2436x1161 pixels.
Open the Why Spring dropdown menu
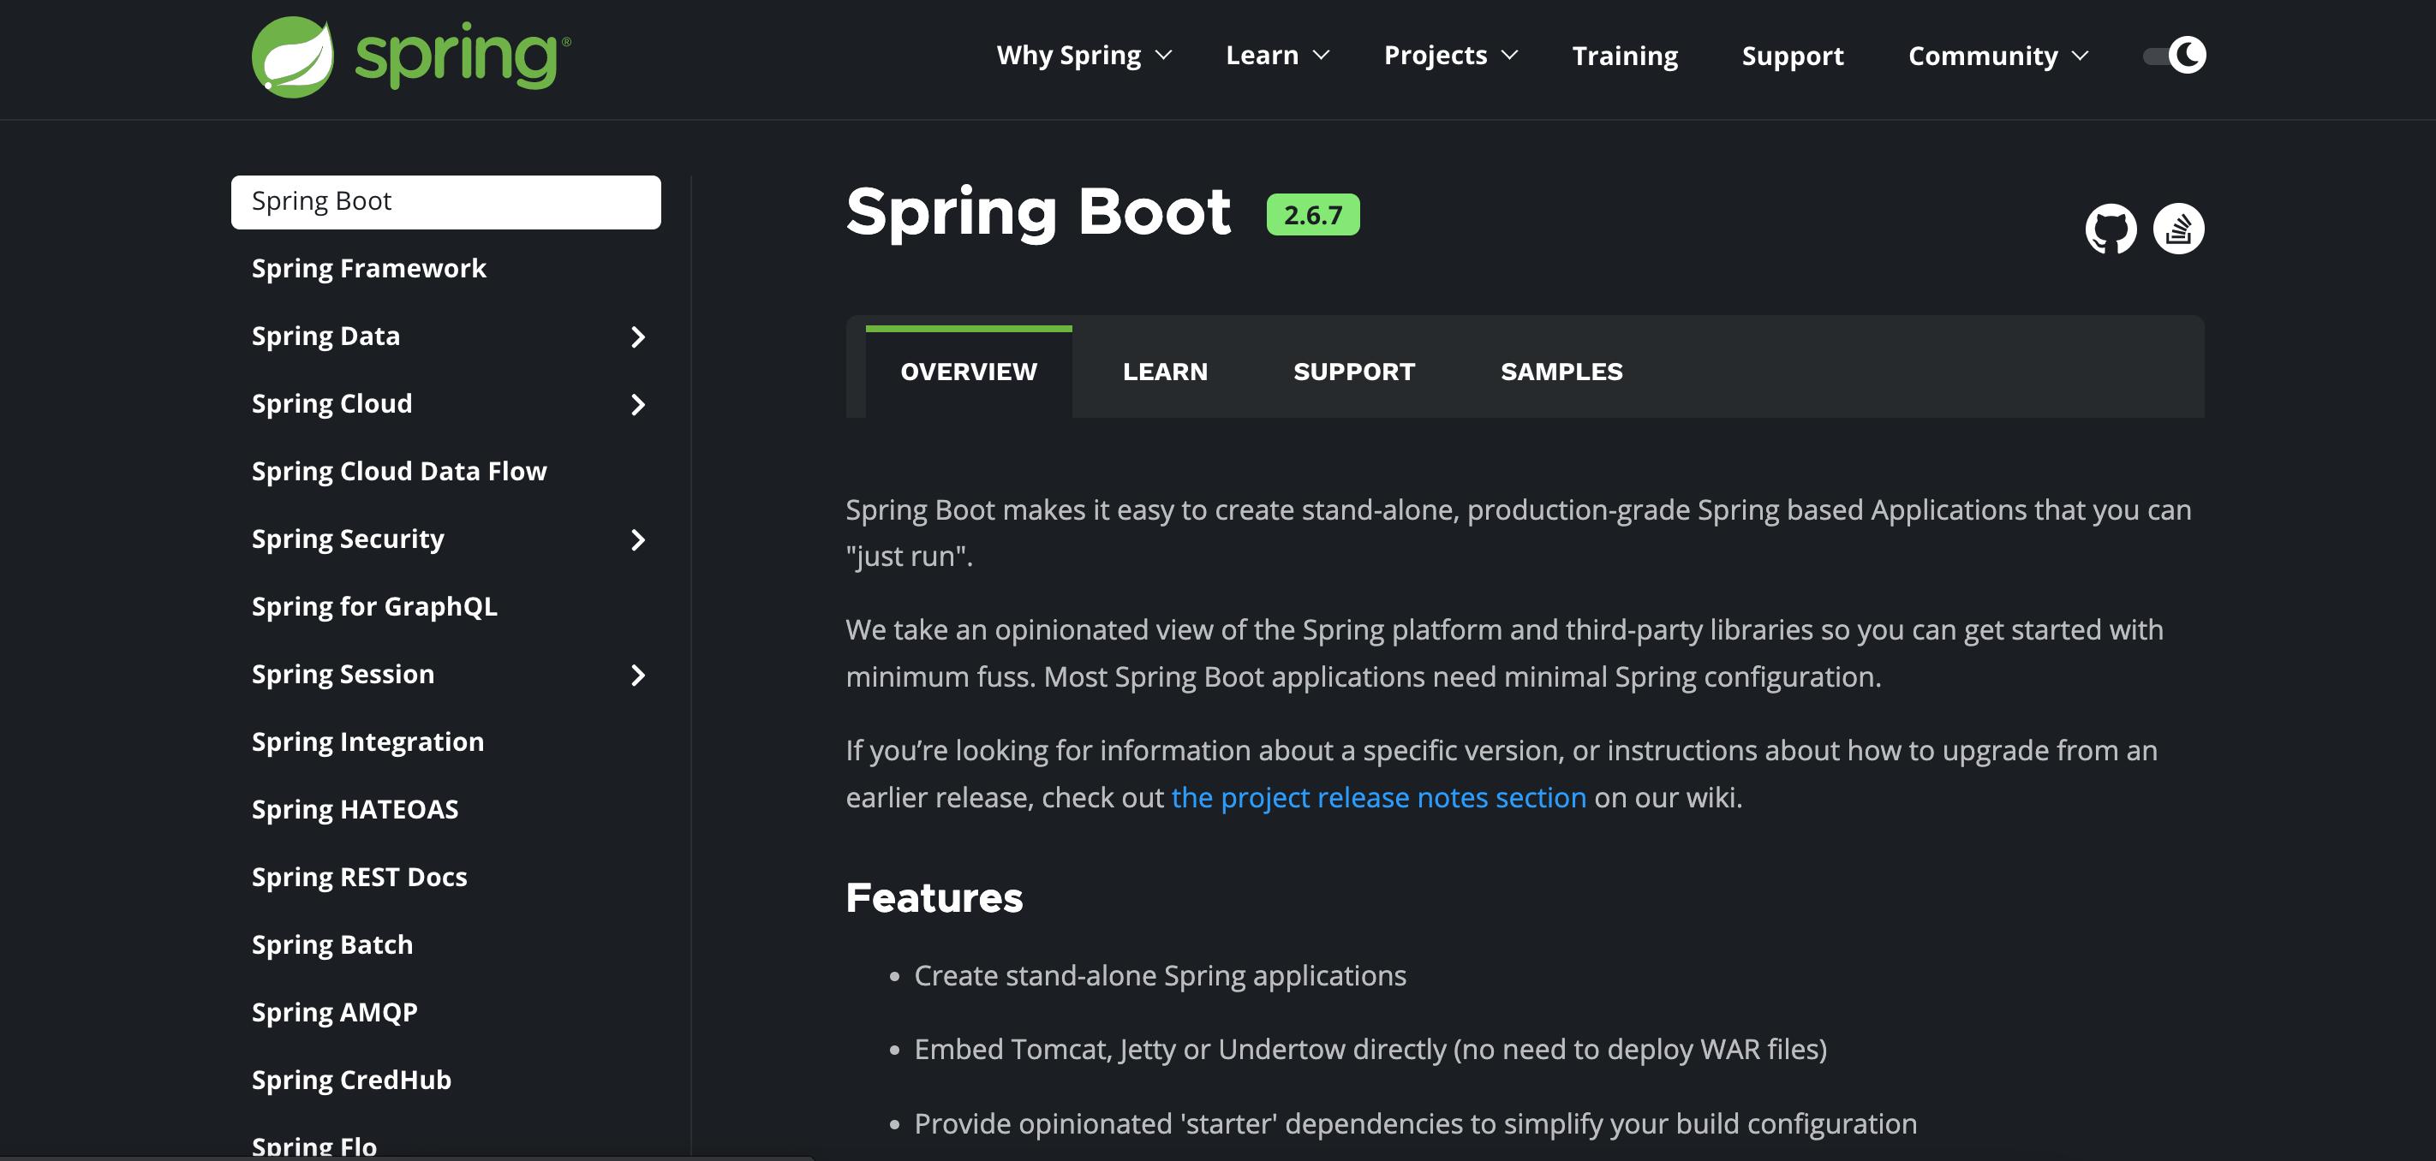coord(1084,55)
